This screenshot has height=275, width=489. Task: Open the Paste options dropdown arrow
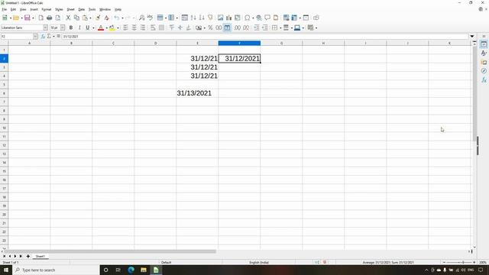click(90, 18)
